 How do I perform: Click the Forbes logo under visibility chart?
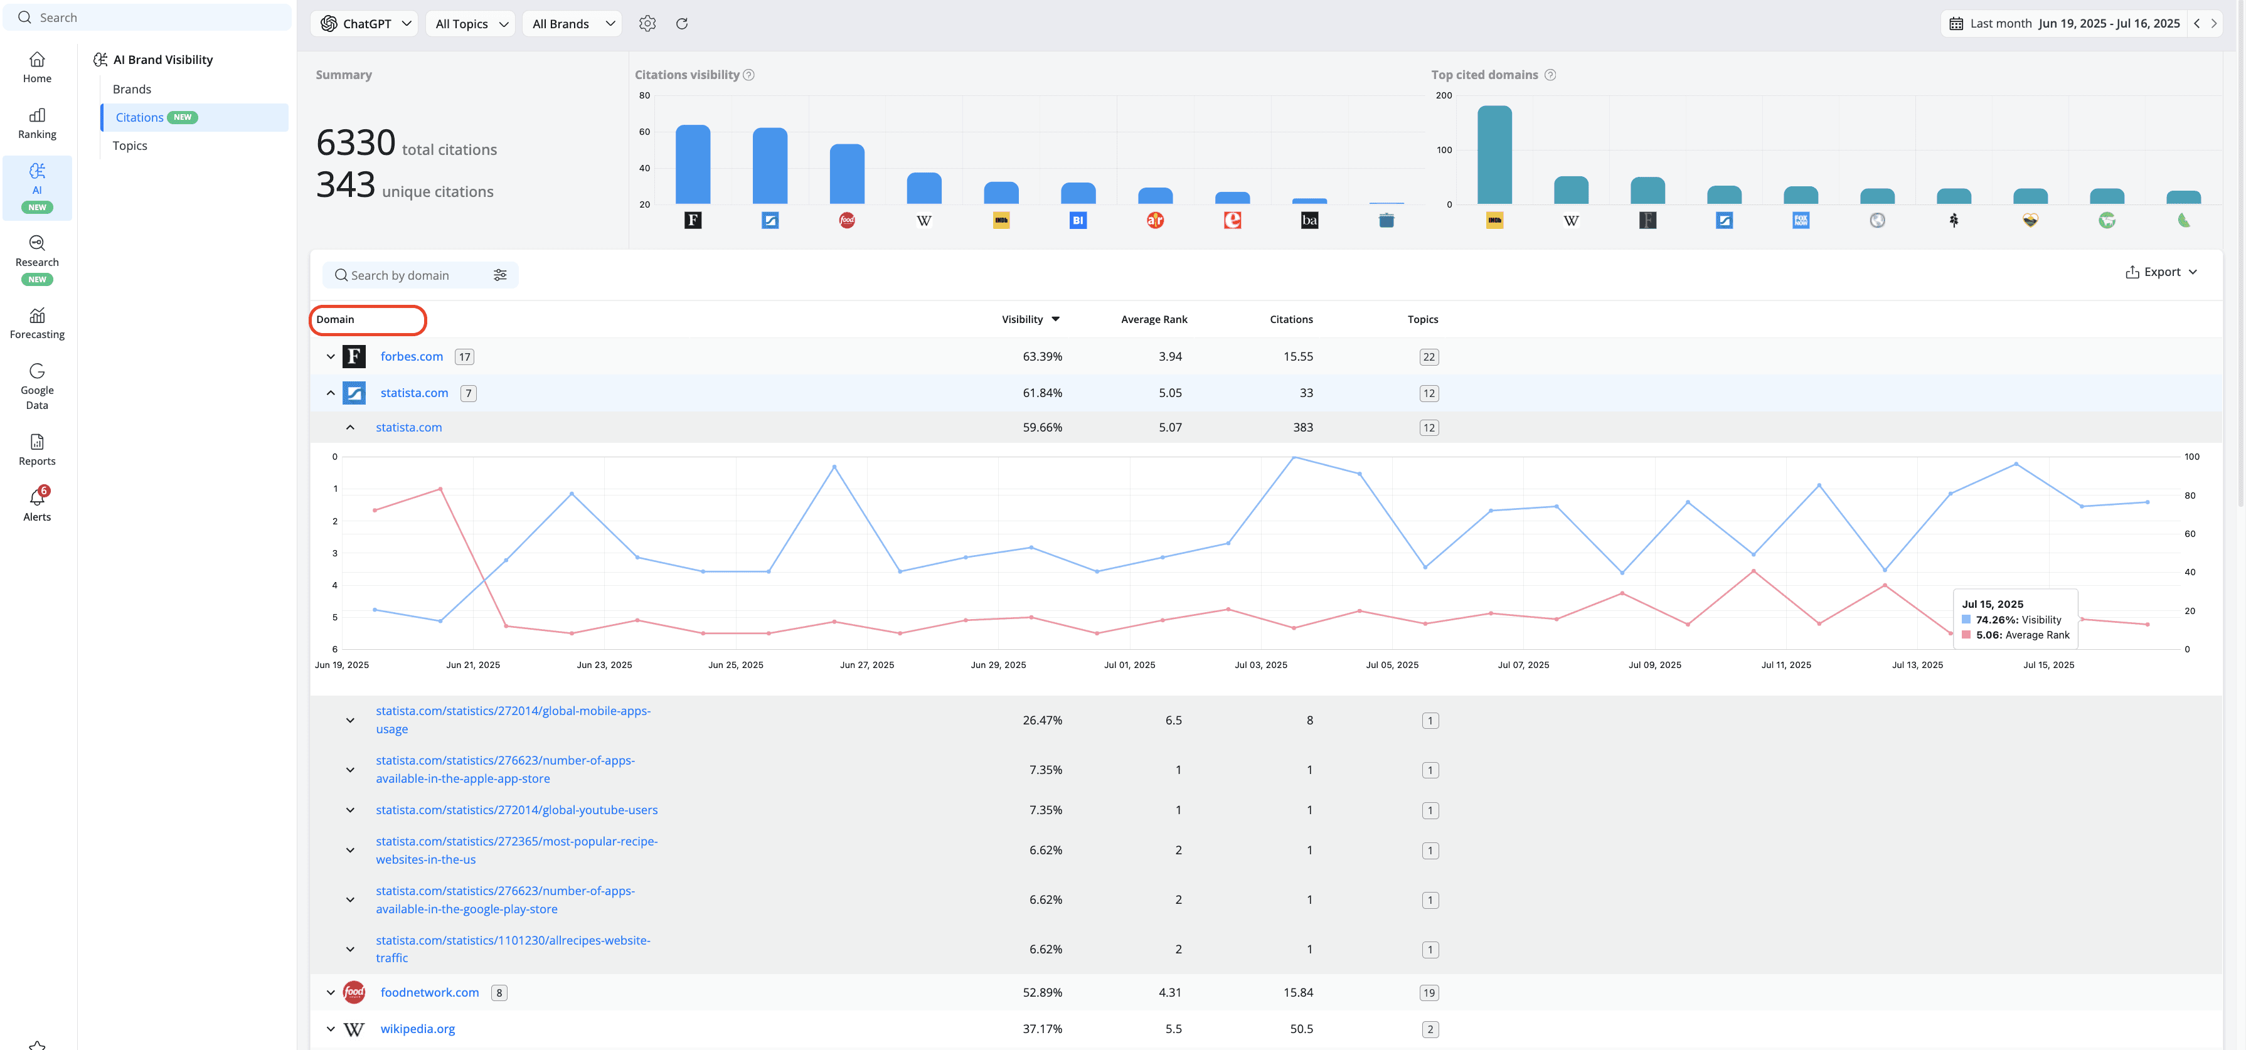click(x=693, y=220)
